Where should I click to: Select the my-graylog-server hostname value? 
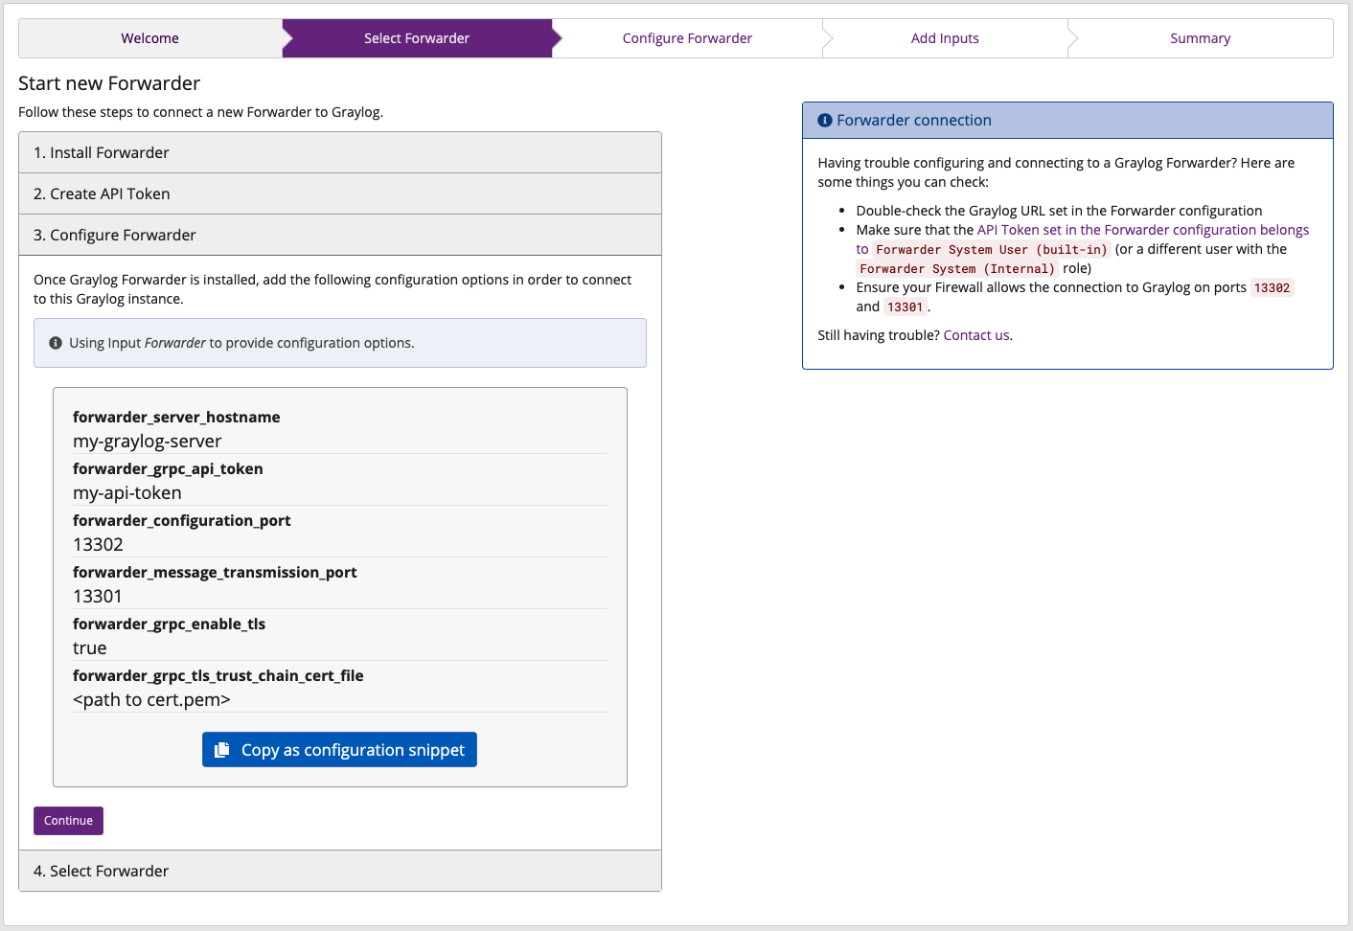click(x=147, y=441)
